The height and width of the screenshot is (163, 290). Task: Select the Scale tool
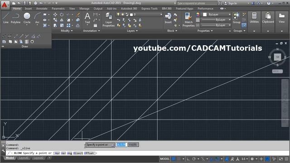[62, 25]
